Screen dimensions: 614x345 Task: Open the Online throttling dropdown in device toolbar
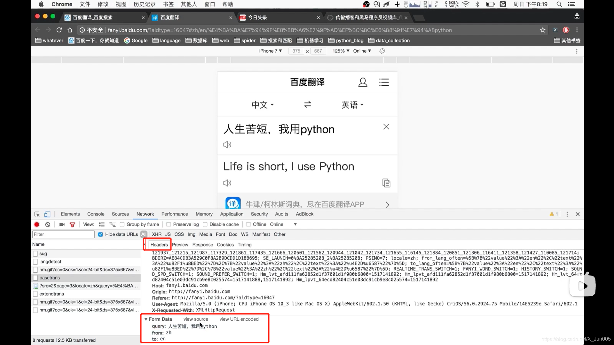[x=362, y=51]
